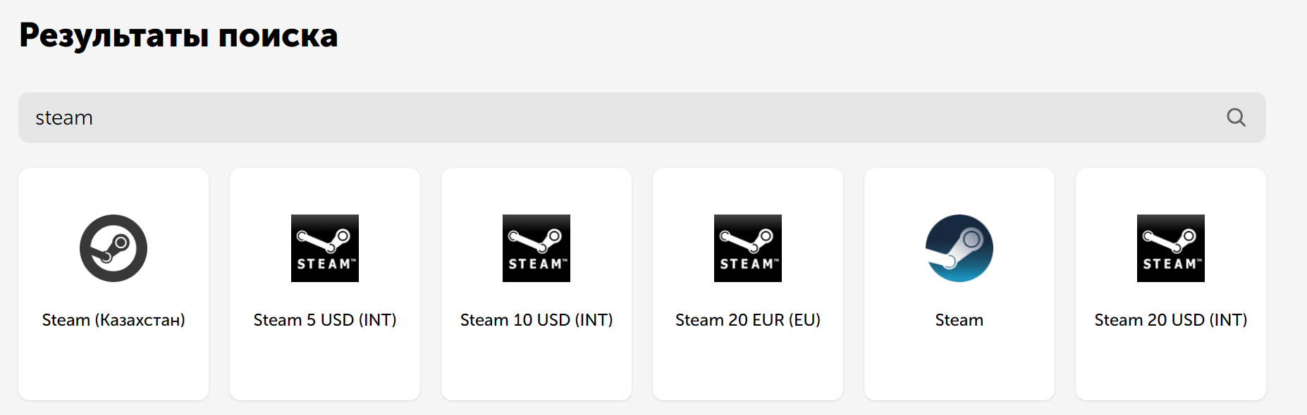Open the "Steam 10 USD (INT)" text link
1307x415 pixels.
(536, 320)
